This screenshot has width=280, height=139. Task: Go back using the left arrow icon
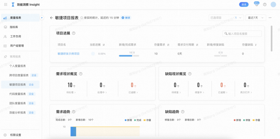(x=52, y=18)
